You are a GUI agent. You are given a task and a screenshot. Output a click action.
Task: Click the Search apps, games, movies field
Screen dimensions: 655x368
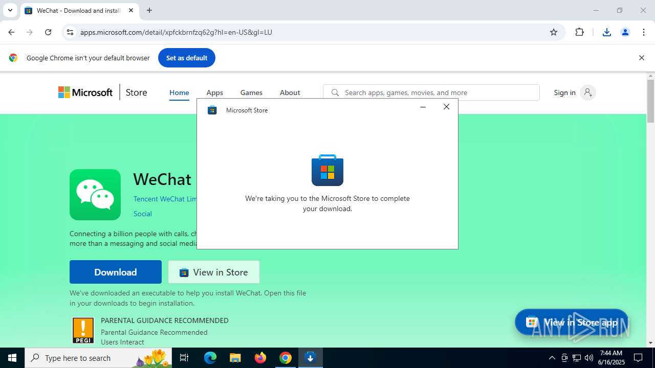[x=431, y=93]
